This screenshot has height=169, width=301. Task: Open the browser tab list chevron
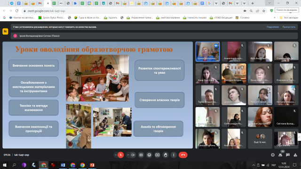269,3
